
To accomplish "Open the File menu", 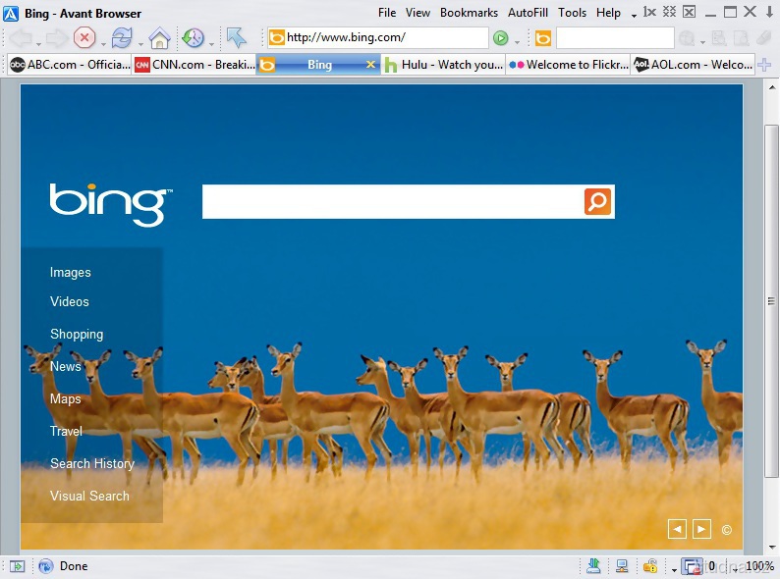I will click(387, 13).
